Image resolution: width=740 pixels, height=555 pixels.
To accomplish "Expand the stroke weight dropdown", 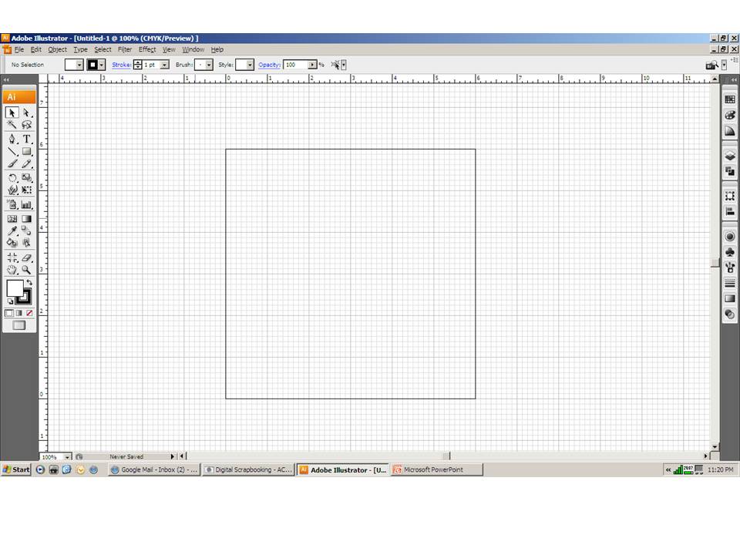I will pos(165,65).
